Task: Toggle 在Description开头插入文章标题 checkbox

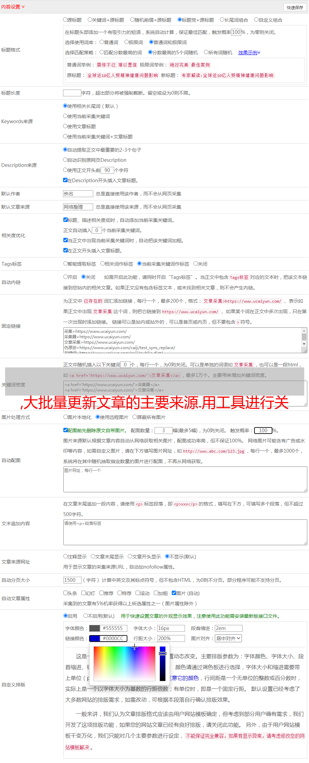Action: (x=65, y=180)
